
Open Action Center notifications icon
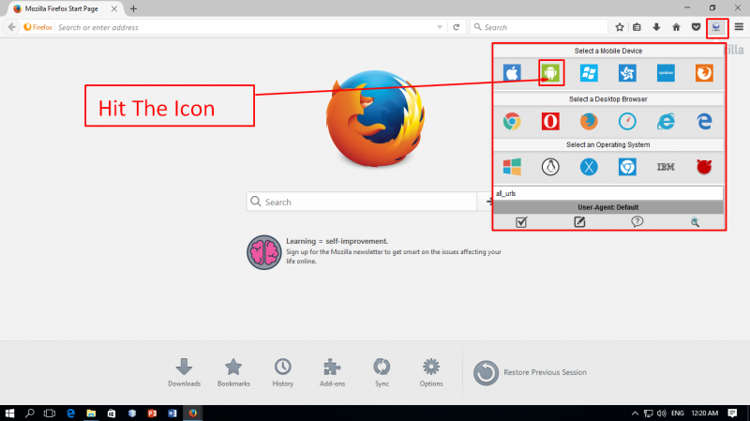(732, 413)
